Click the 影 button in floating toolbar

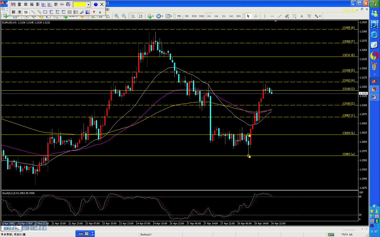(38, 4)
